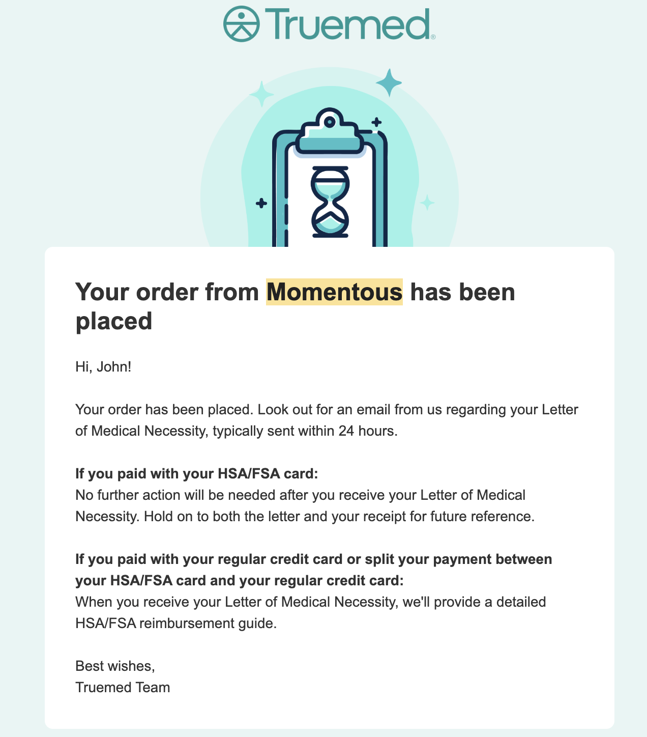
Task: Click the small plus sign beside the clip
Action: pyautogui.click(x=376, y=122)
